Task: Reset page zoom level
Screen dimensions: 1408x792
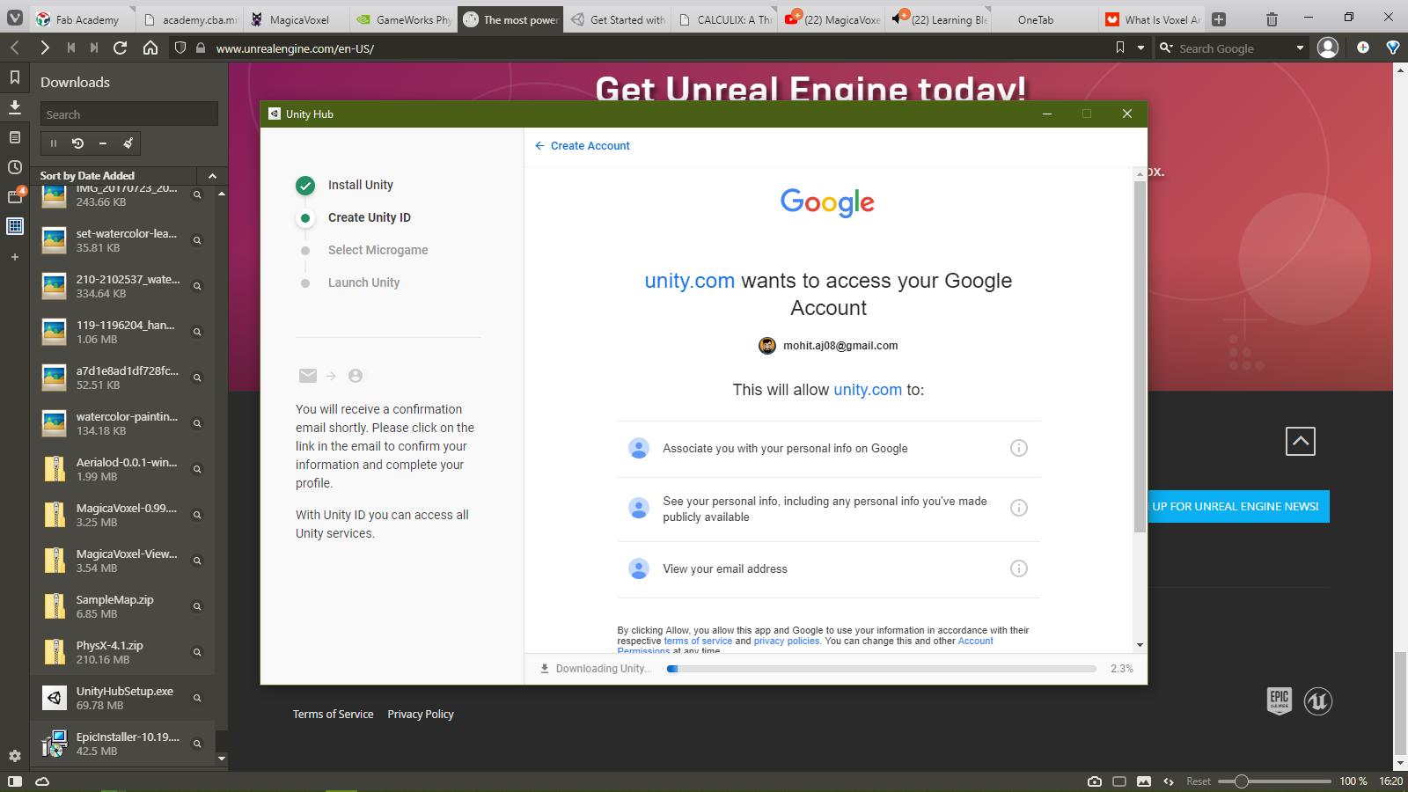Action: click(1198, 781)
